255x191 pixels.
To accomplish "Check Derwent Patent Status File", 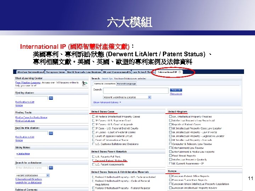I will coord(93,160).
